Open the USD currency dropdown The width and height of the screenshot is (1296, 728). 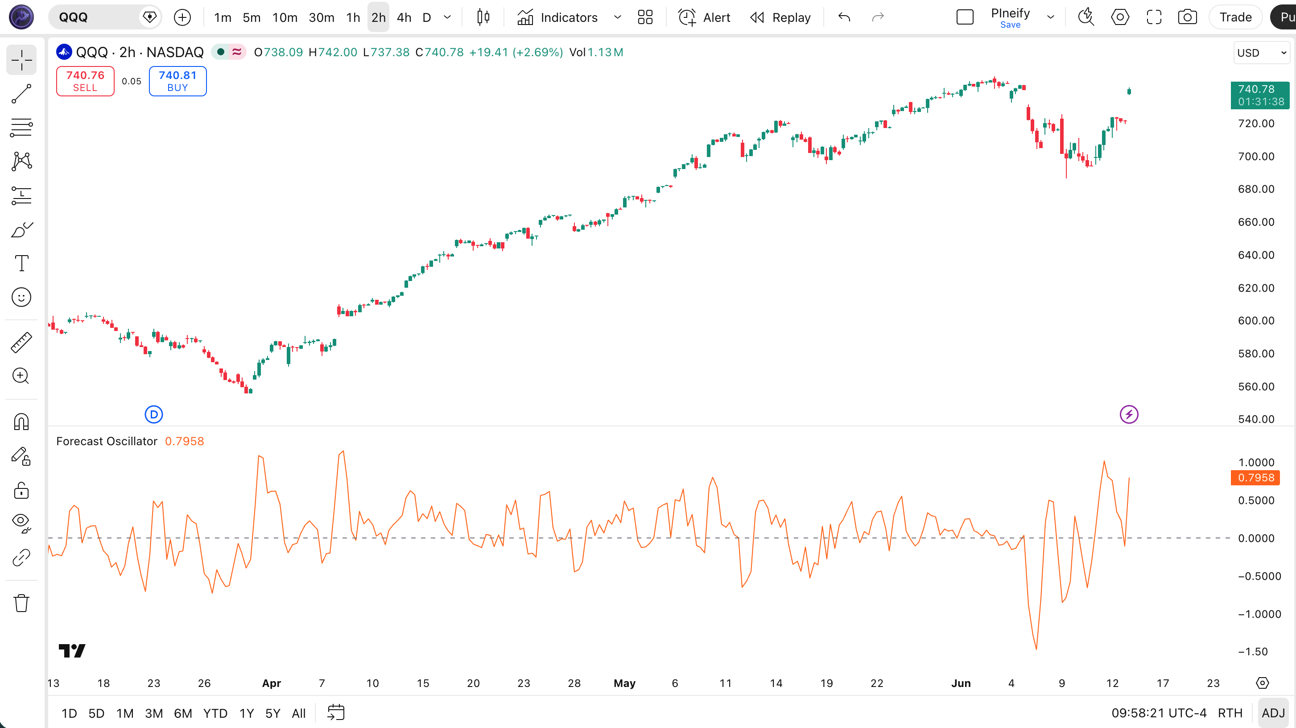point(1261,53)
